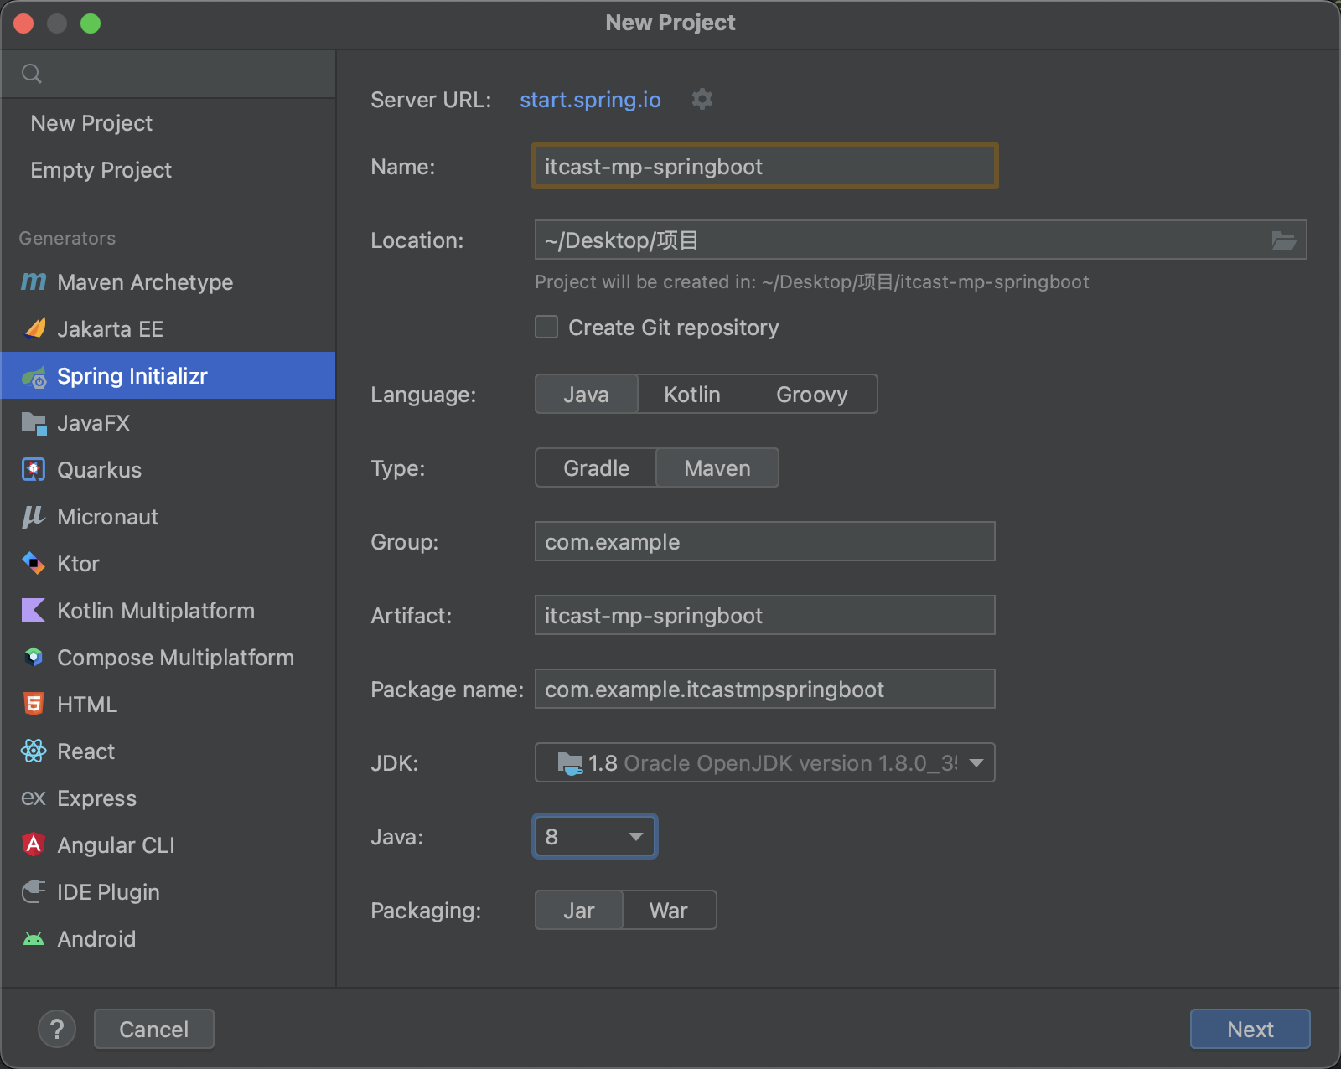The width and height of the screenshot is (1341, 1069).
Task: Enable the Create Git repository checkbox
Action: pos(546,328)
